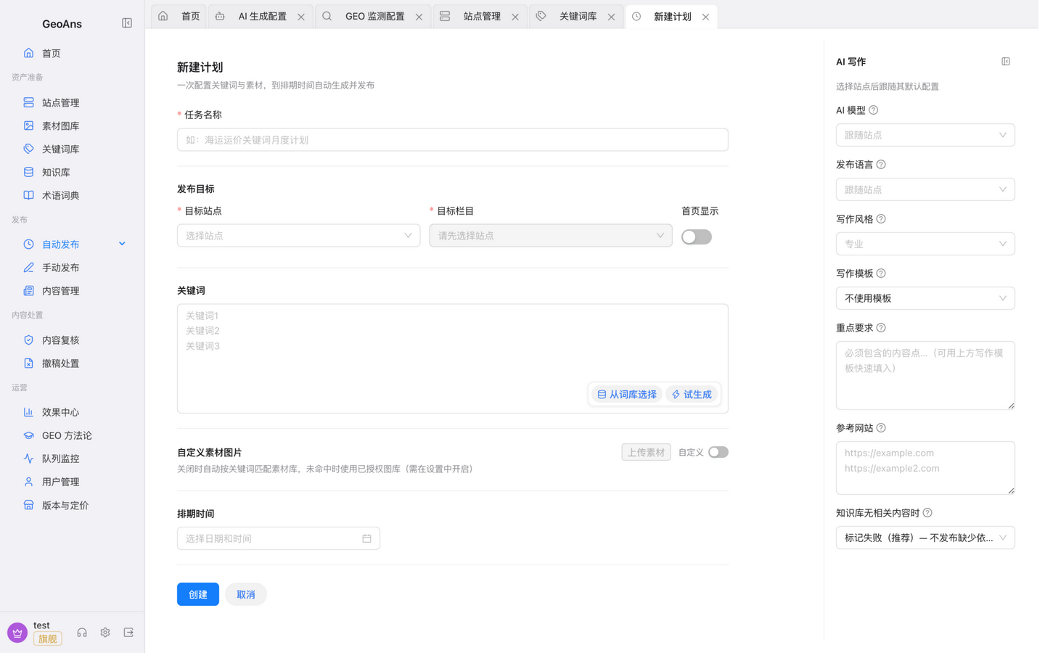
Task: Collapse the 自动发布 sidebar chevron
Action: (x=122, y=244)
